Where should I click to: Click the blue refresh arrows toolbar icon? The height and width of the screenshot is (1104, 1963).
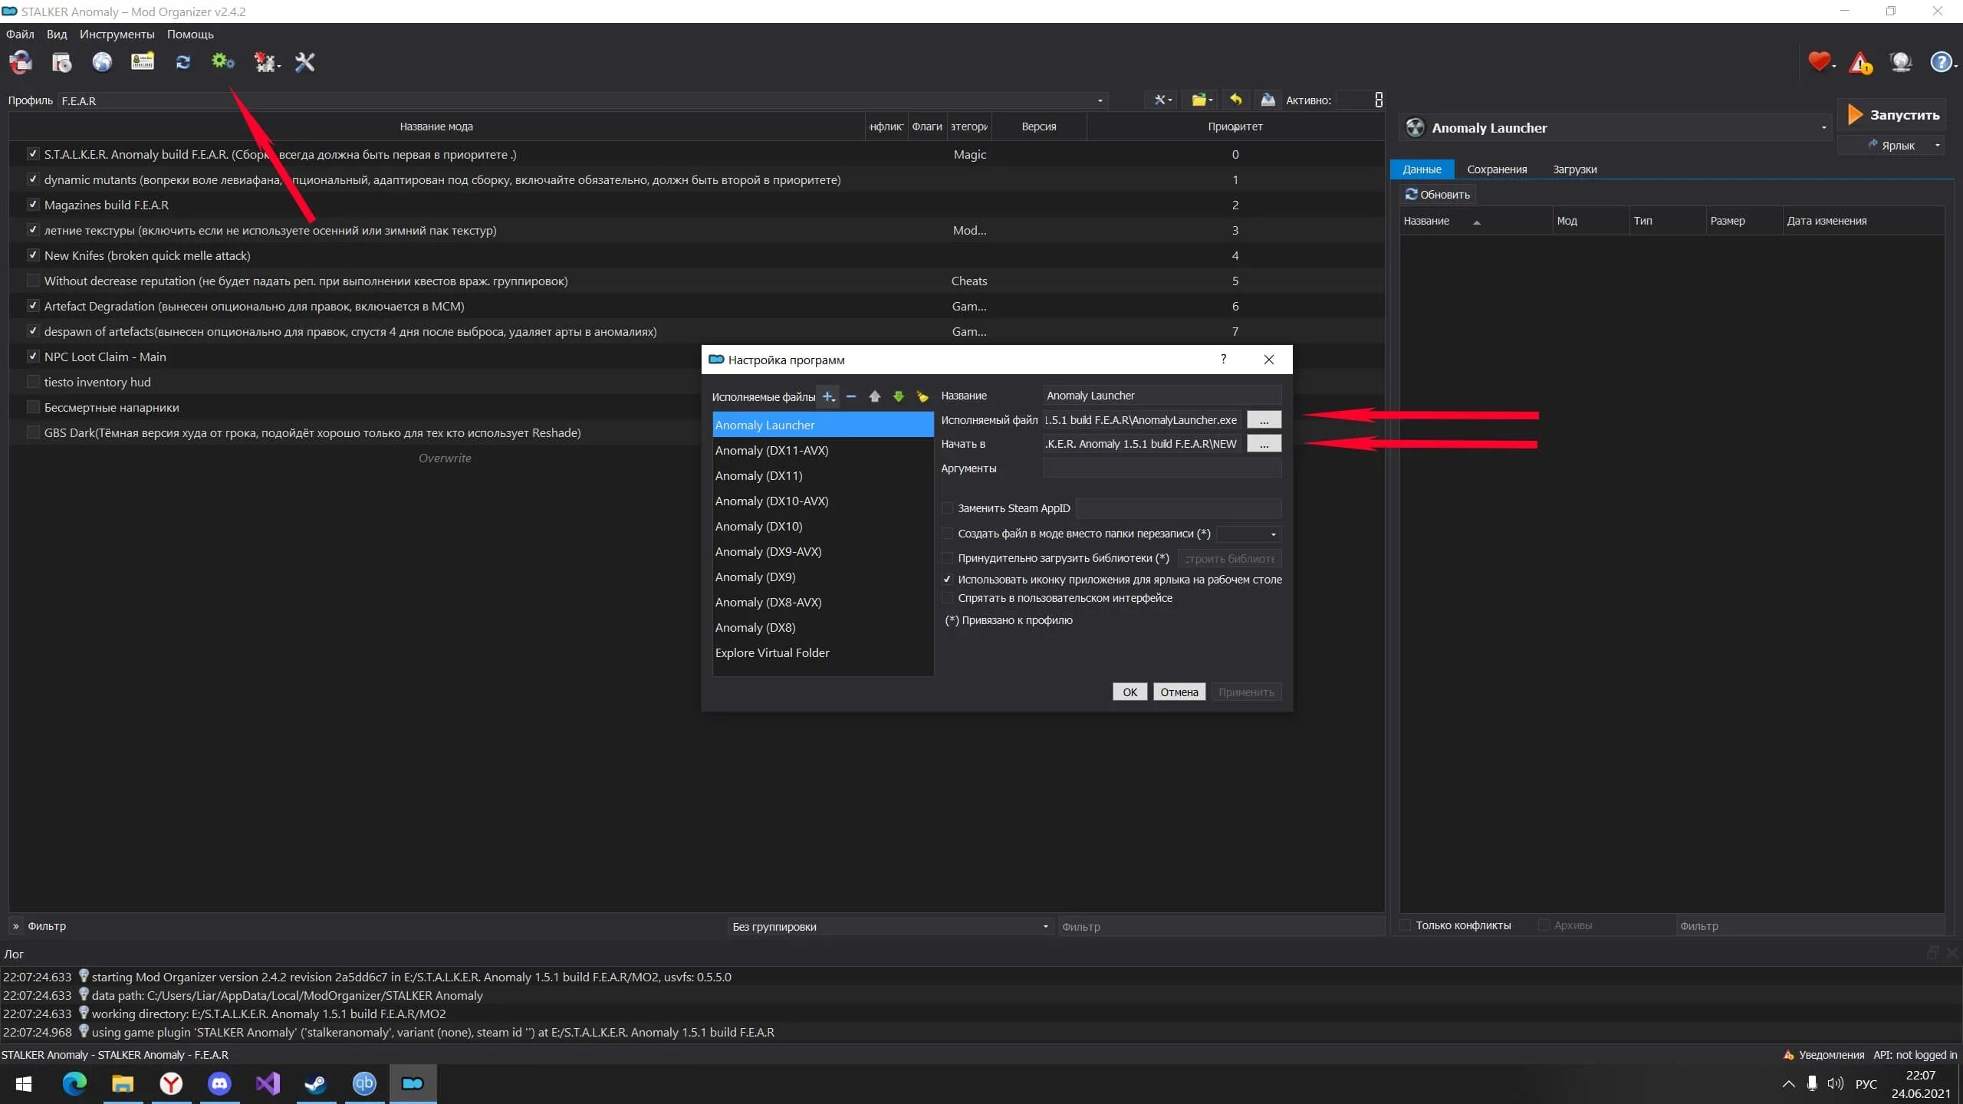(x=182, y=62)
